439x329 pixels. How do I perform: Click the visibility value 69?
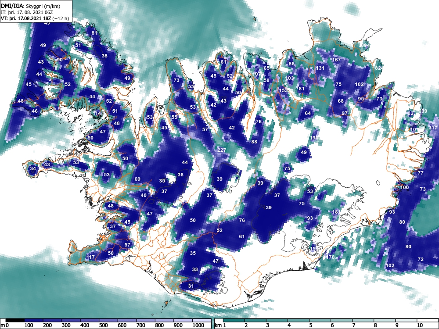click(137, 179)
